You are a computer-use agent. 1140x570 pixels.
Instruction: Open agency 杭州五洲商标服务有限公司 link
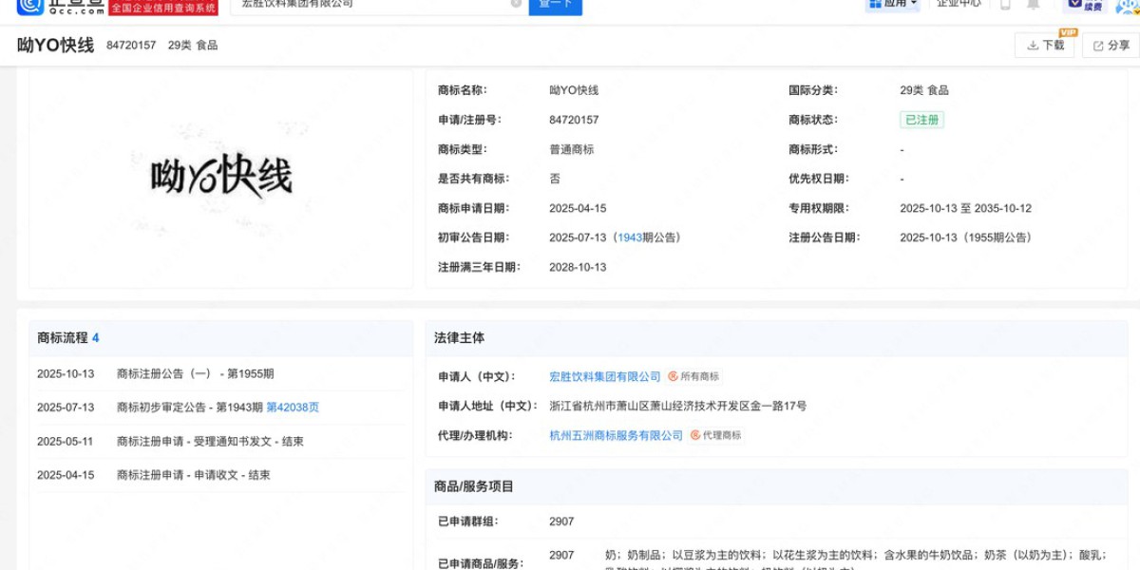pyautogui.click(x=616, y=435)
